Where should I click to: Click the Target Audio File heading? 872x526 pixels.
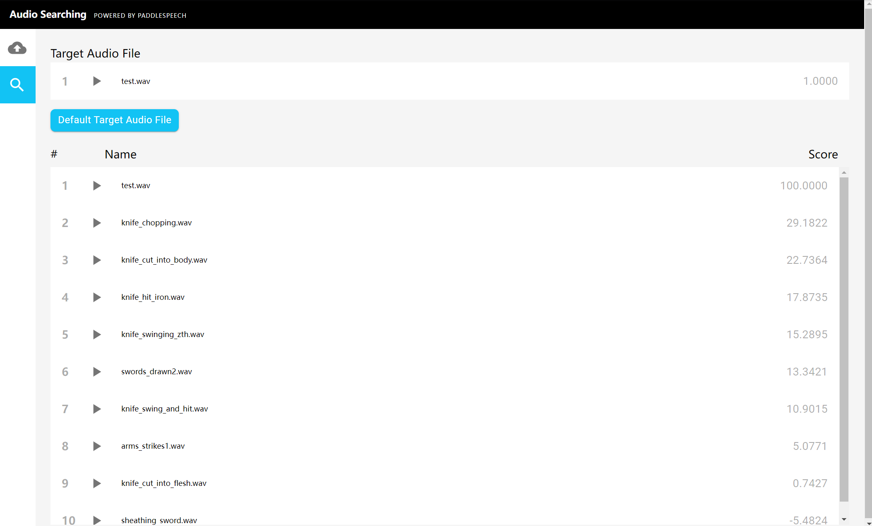point(95,53)
